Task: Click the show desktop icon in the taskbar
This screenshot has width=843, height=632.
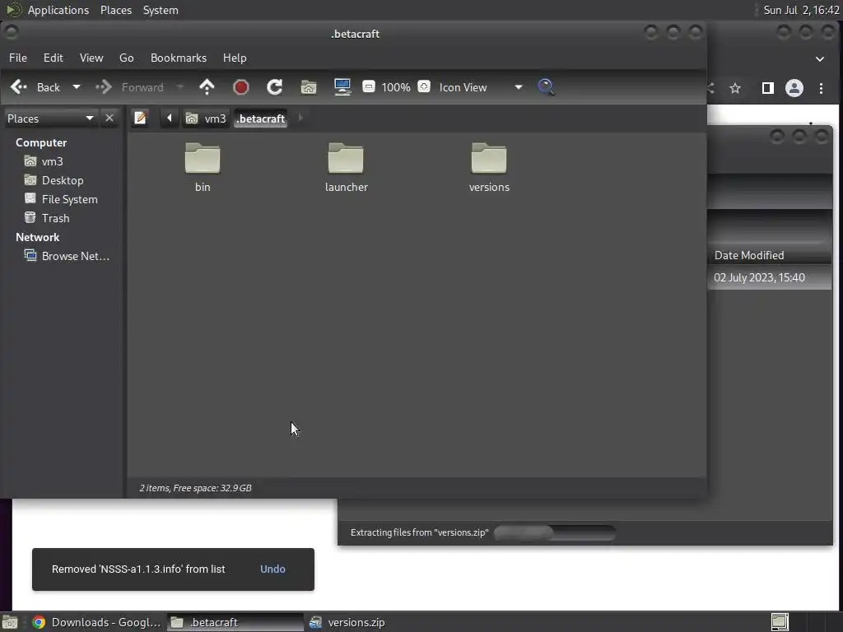Action: click(10, 622)
